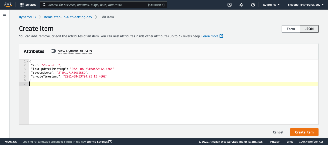Click the Unified Settings external link icon
The width and height of the screenshot is (328, 145).
[x=110, y=142]
